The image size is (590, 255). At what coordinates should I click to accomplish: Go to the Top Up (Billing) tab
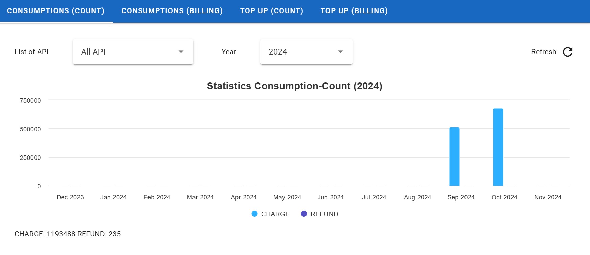[354, 11]
